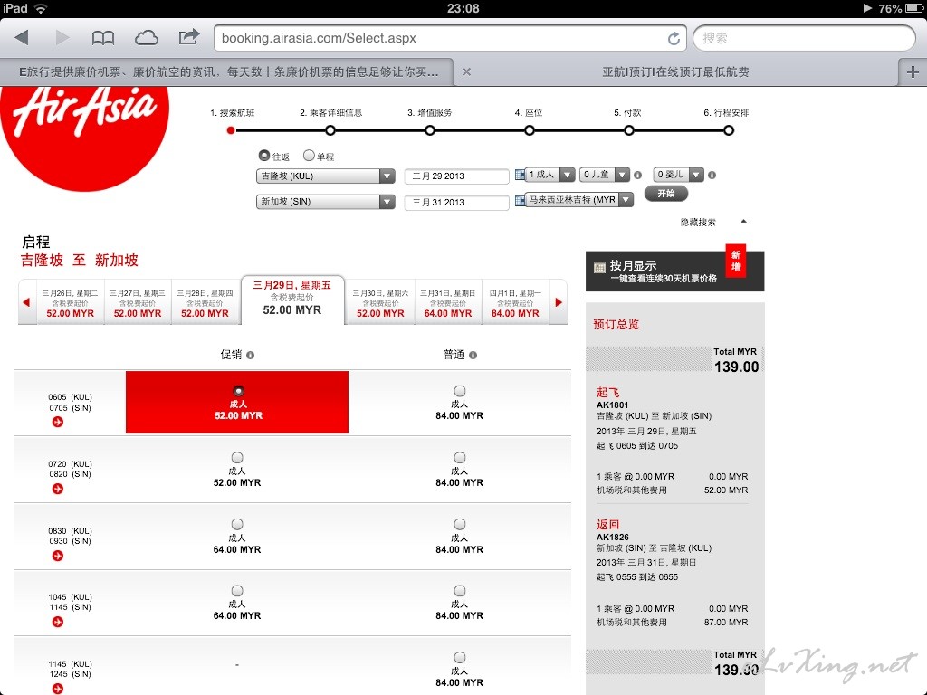
Task: Choose 四月1日 84.00 MYR date tab
Action: tap(515, 302)
